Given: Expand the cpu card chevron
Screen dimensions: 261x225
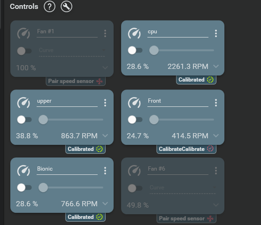Looking at the screenshot, I should coord(216,67).
